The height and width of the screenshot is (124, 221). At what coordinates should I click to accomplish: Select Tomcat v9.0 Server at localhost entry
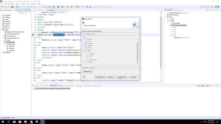coord(52,89)
